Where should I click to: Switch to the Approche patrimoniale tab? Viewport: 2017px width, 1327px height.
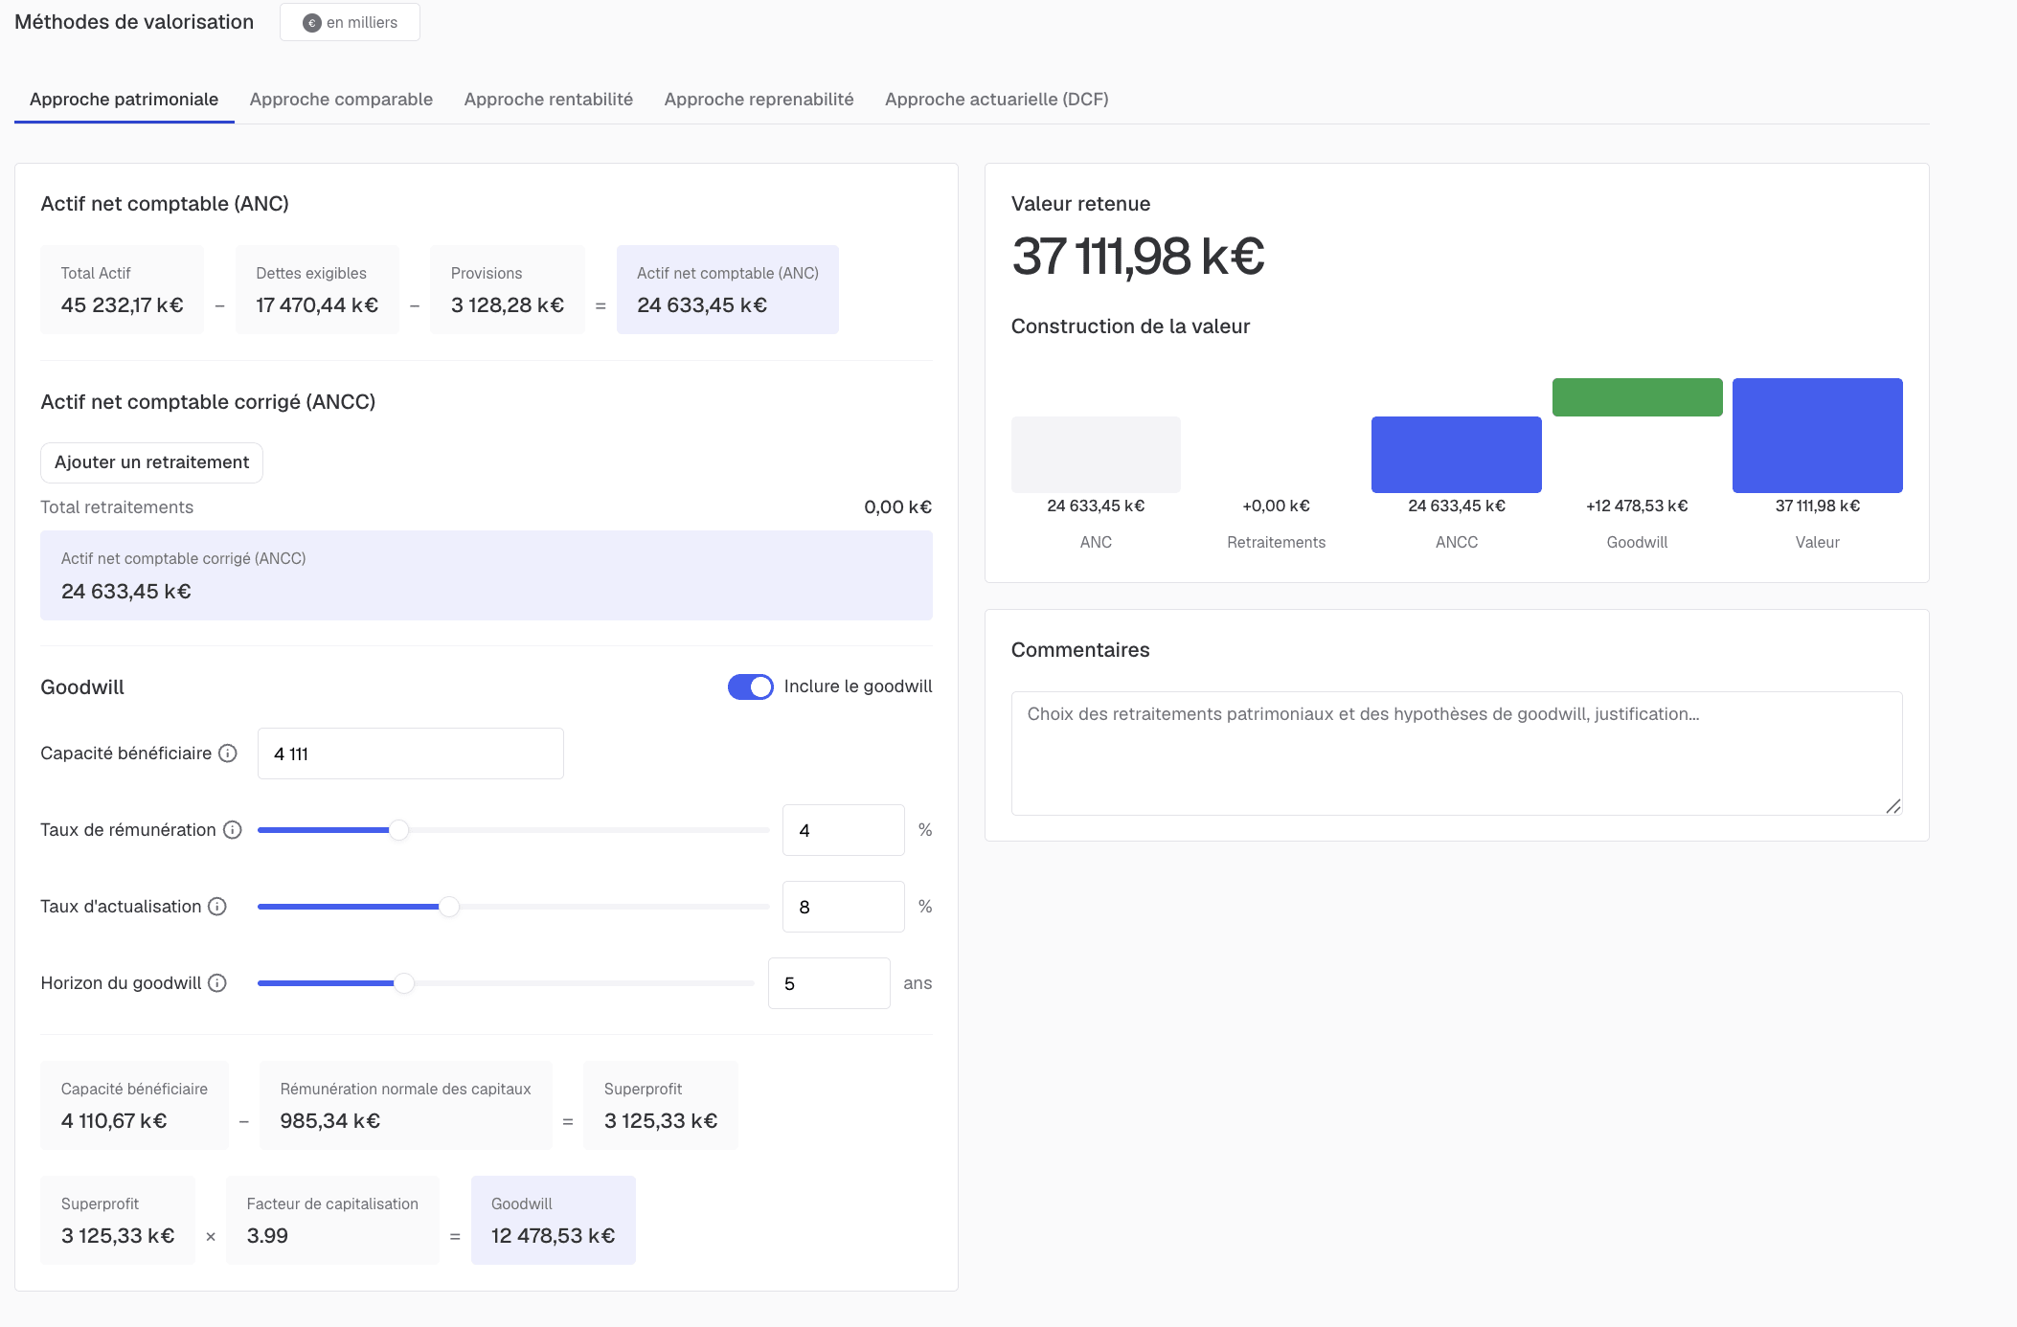click(x=124, y=100)
